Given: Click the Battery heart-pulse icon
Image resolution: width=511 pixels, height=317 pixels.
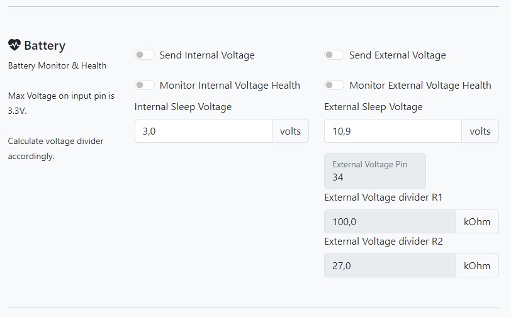Looking at the screenshot, I should point(14,45).
